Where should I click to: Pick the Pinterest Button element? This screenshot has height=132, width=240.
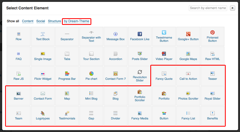click(x=212, y=36)
